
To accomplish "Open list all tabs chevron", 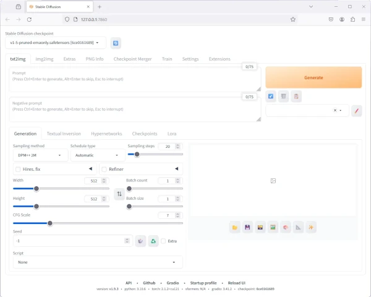I will pos(311,7).
